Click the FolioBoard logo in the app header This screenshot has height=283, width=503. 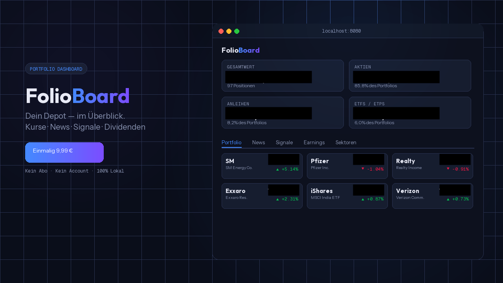[240, 50]
